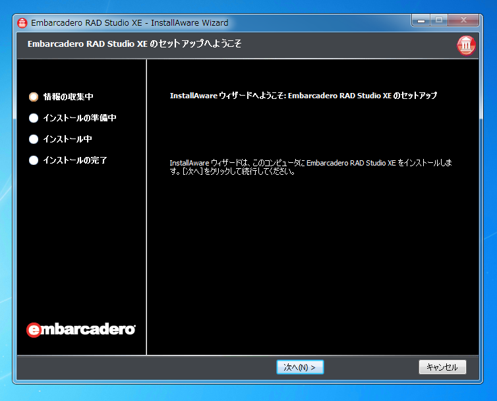Click the red installer icon in title bar
The height and width of the screenshot is (401, 497).
coord(22,23)
